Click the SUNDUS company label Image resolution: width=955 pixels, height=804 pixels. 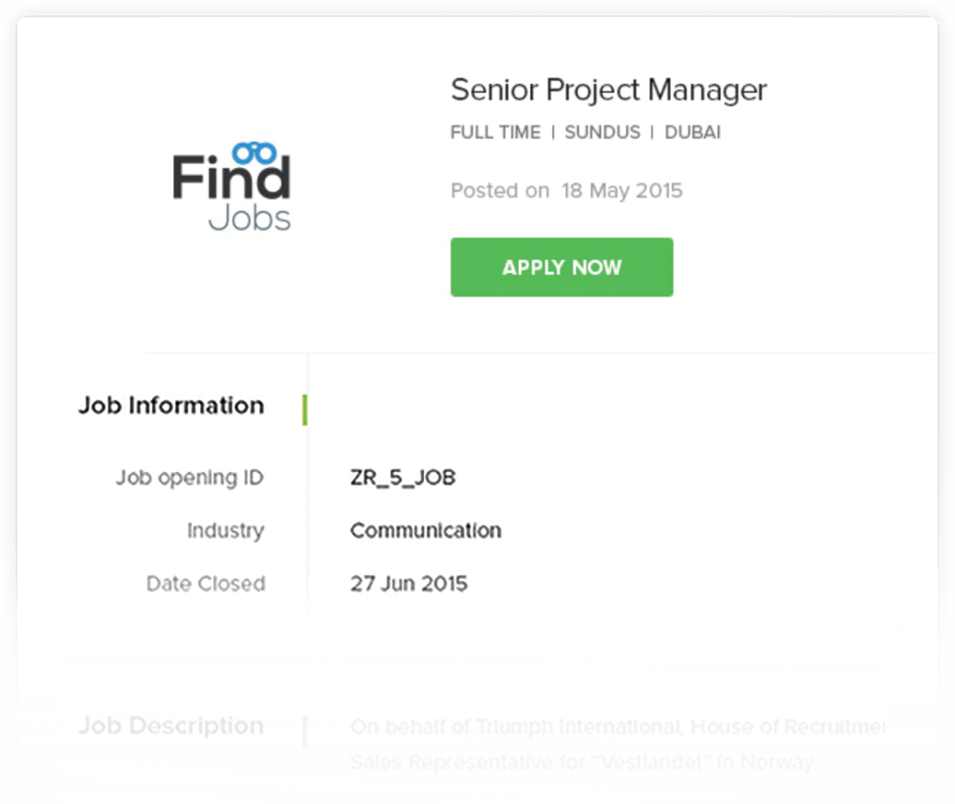pos(602,133)
